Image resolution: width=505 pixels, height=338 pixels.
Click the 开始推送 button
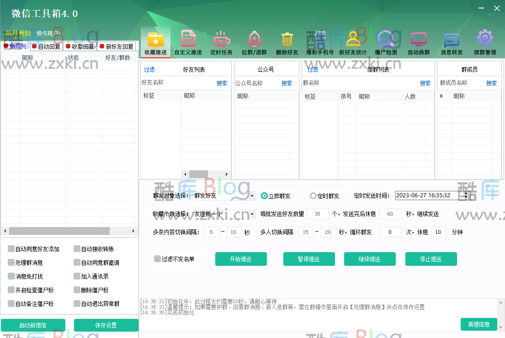pyautogui.click(x=241, y=259)
